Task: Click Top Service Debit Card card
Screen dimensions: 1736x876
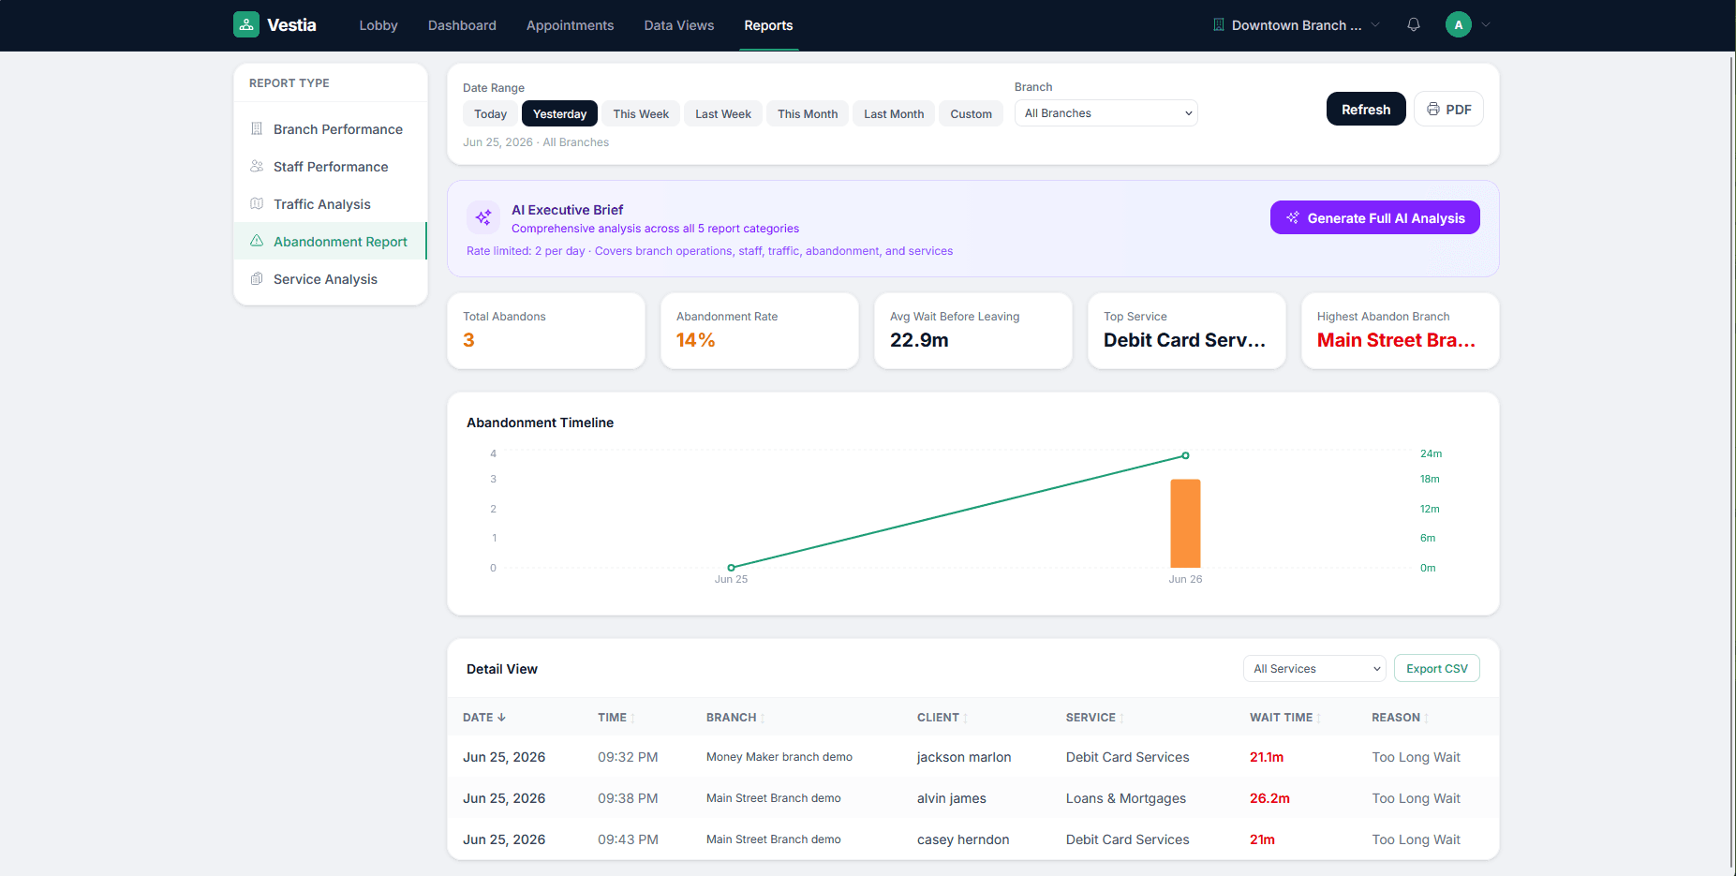Action: click(1187, 331)
